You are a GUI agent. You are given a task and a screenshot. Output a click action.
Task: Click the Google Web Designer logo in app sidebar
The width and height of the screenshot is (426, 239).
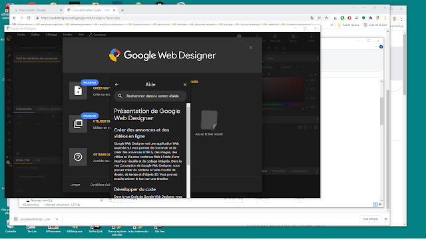(x=9, y=39)
